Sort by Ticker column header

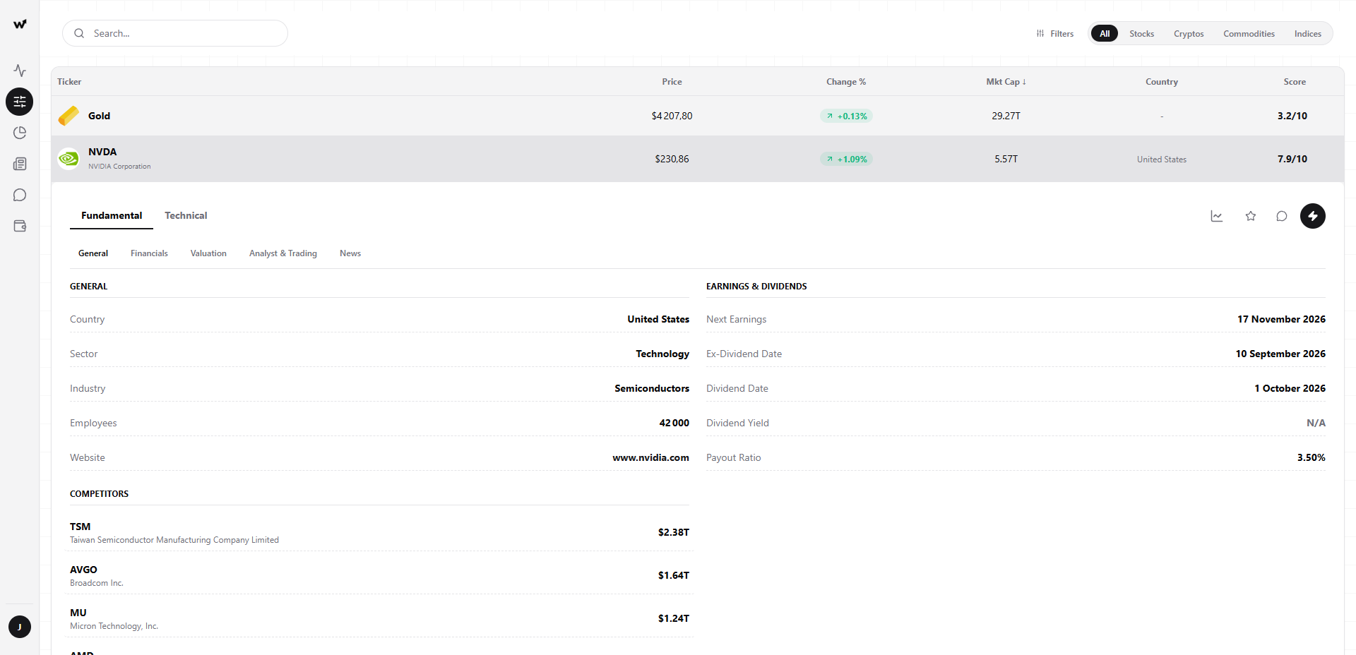(x=69, y=82)
